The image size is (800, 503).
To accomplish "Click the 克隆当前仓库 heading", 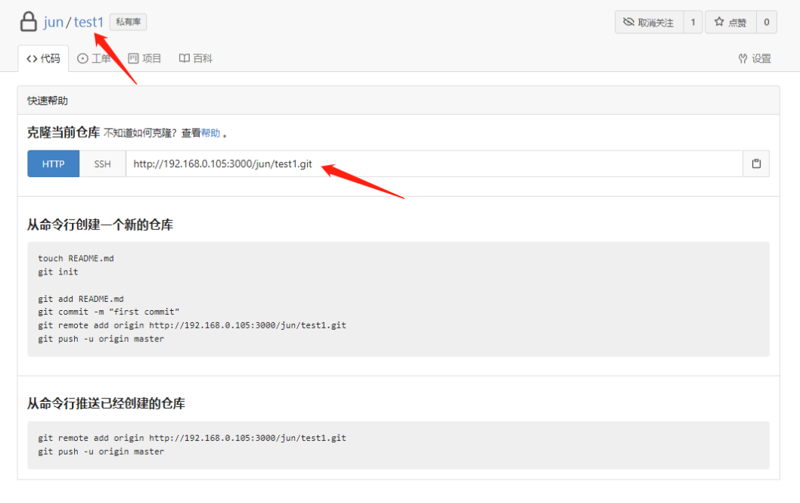I will [64, 132].
